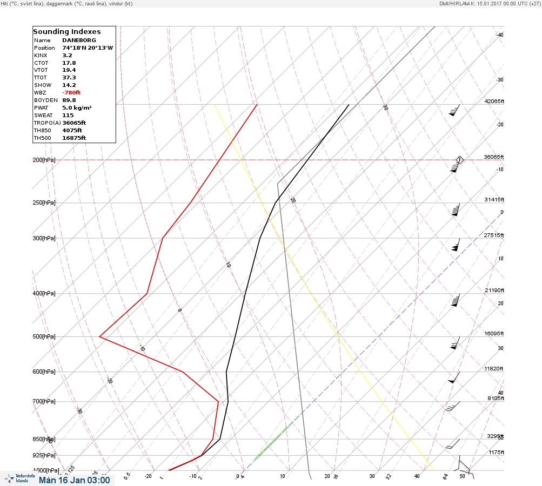Click the 200[hPa] pressure label
Image resolution: width=542 pixels, height=486 pixels.
click(44, 160)
